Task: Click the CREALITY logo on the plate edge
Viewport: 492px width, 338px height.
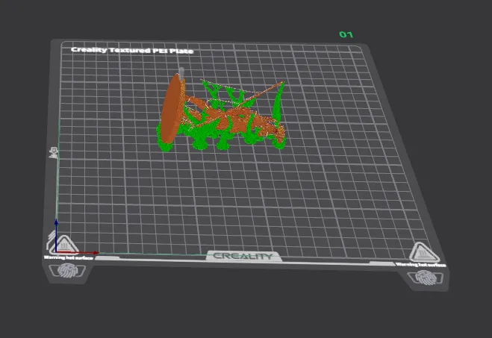Action: click(x=243, y=256)
